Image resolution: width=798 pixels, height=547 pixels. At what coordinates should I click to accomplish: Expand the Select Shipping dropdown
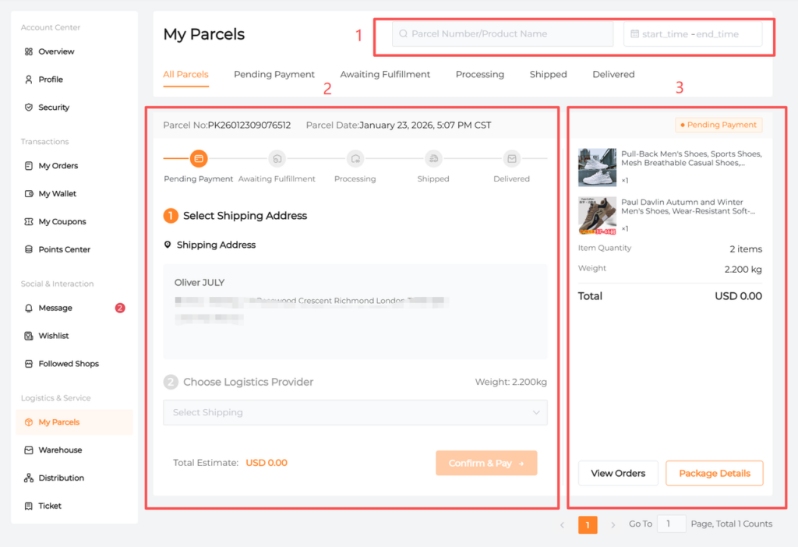355,412
